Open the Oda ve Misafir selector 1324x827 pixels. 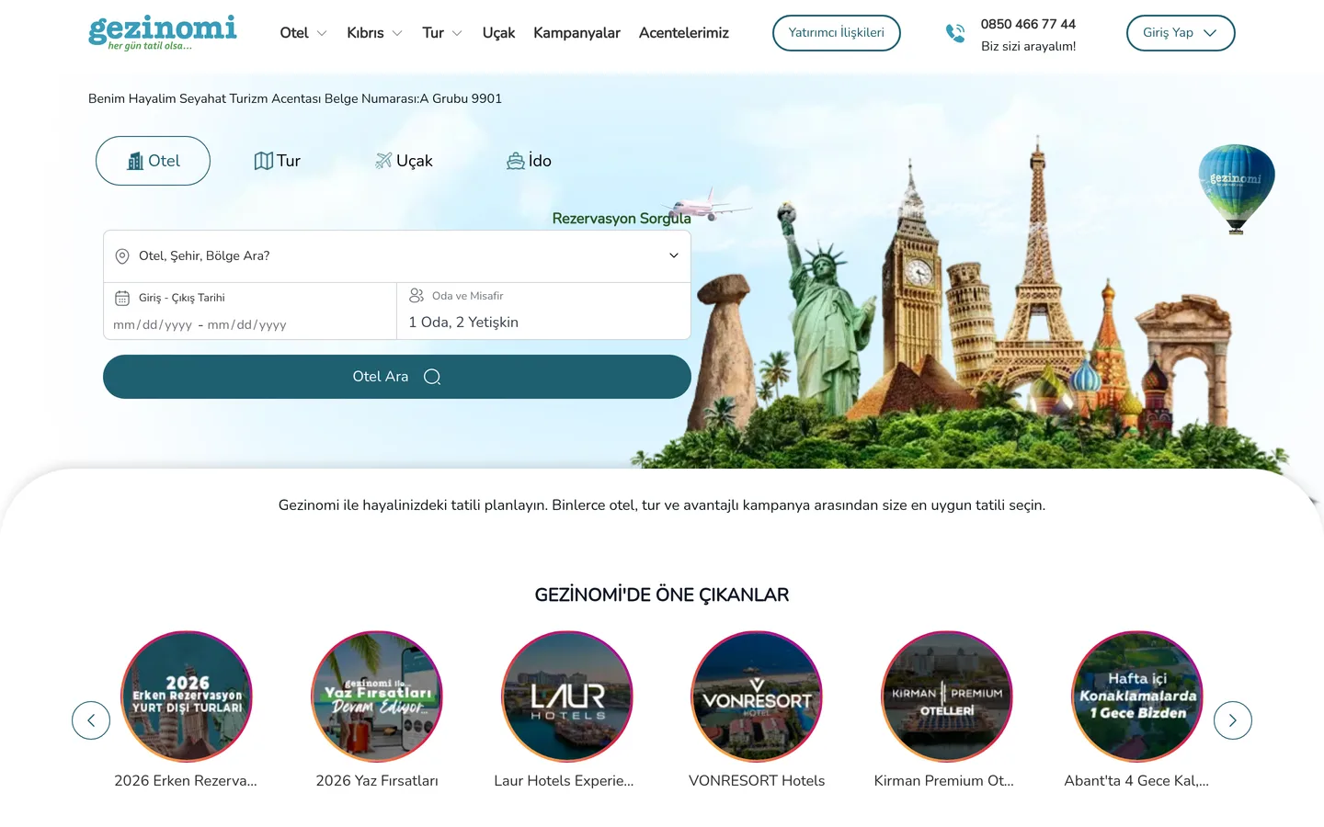coord(543,312)
